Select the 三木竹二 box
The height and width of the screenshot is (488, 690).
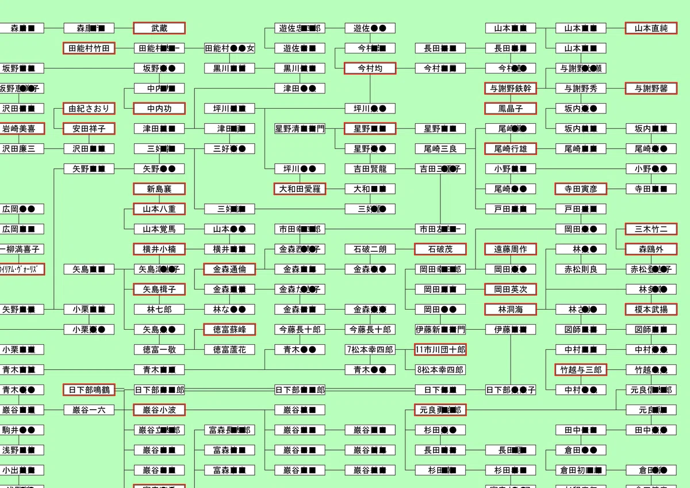651,229
